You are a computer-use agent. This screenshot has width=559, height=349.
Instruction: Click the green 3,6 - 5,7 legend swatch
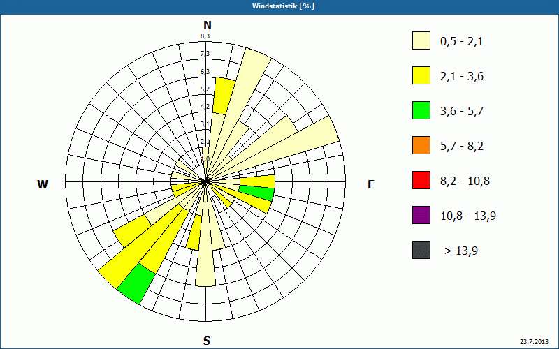421,110
